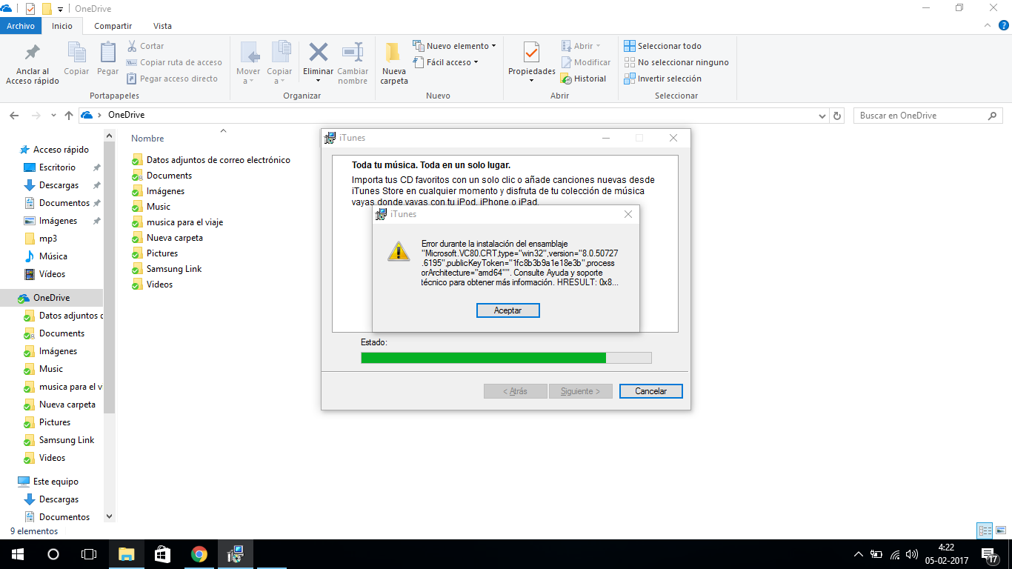1012x569 pixels.
Task: Open Task View on the taskbar
Action: [x=89, y=554]
